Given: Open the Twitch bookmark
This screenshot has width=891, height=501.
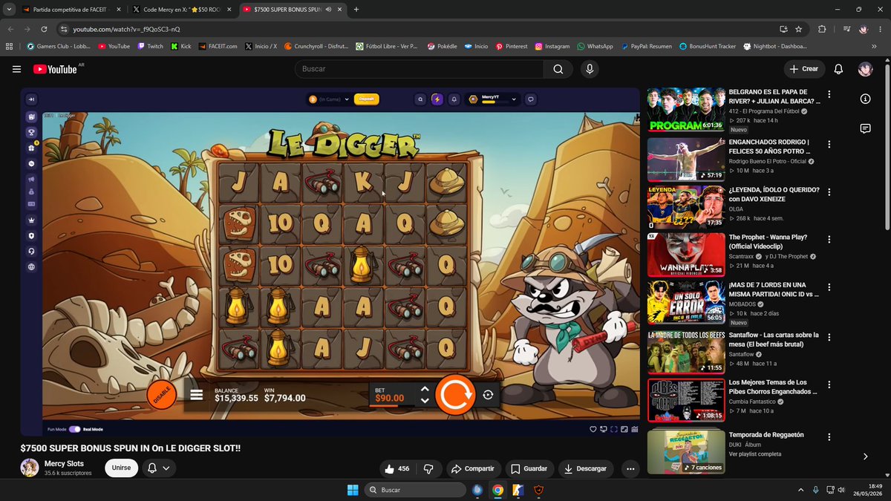Looking at the screenshot, I should [150, 46].
